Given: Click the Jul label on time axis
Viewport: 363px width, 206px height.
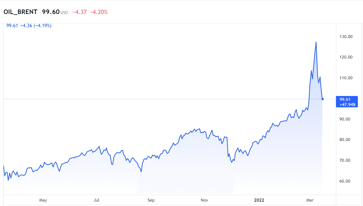Looking at the screenshot, I should pos(97,200).
